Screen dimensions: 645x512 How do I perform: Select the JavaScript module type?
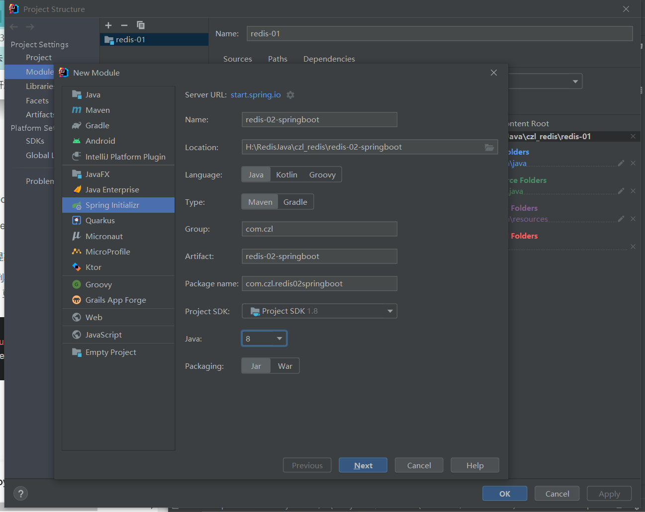click(x=118, y=335)
